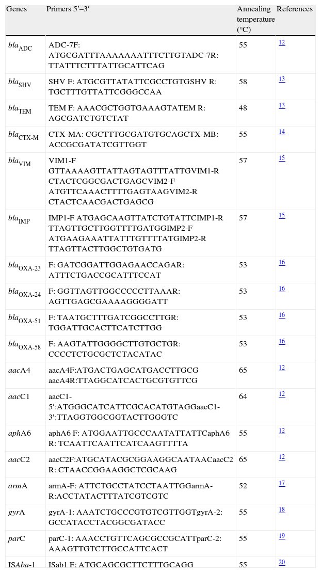The image size is (321, 573).
Task: Open reference 12 for aacC2
Action: [282, 457]
